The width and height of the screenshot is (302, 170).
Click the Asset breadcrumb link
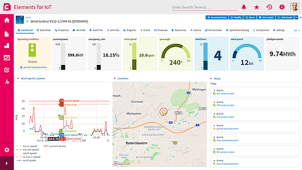tap(28, 17)
